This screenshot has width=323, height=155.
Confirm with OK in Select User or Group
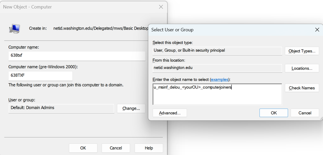[x=274, y=113]
